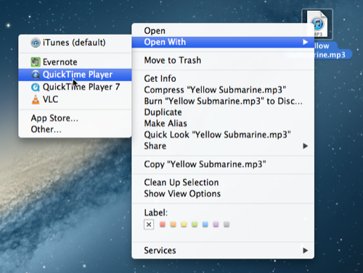
Task: Compress "Yellow Submarine.mp3"
Action: click(x=223, y=90)
